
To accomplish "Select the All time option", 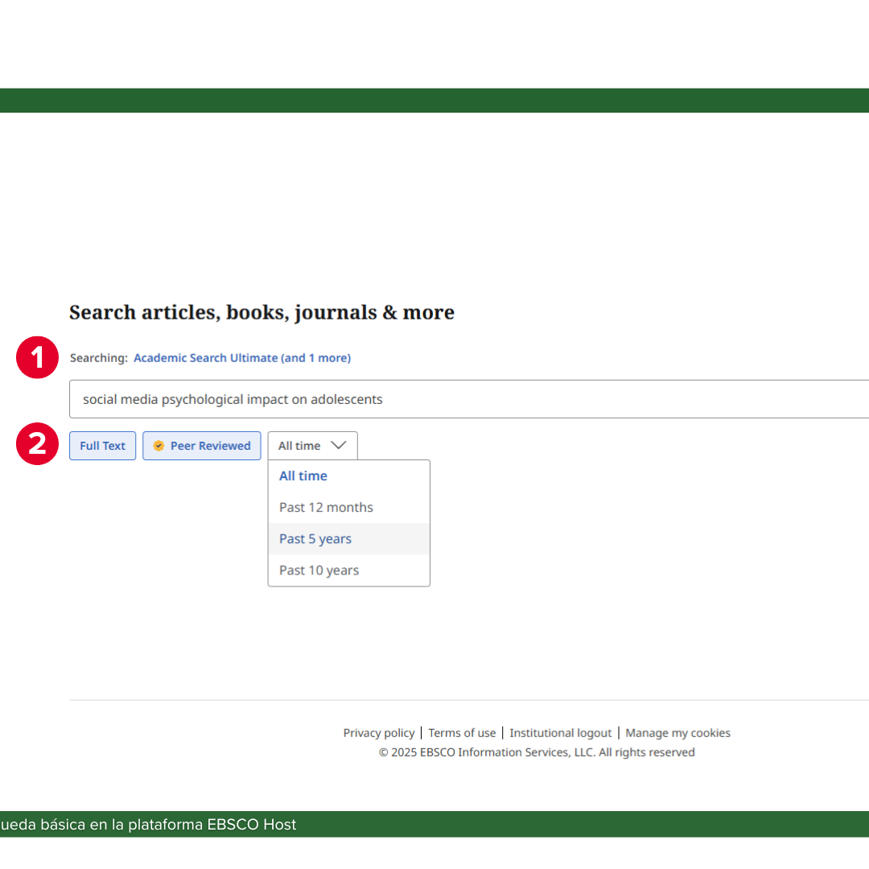I will [x=303, y=476].
